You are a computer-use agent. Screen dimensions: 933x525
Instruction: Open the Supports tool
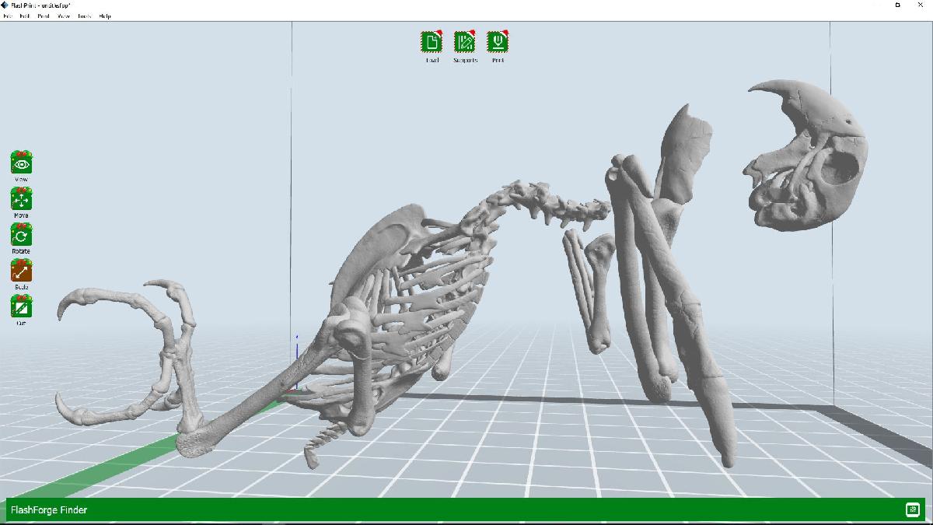click(465, 42)
